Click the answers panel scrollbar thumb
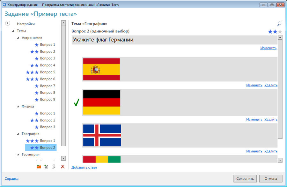Viewport: 287px width, 187px height. [280, 89]
